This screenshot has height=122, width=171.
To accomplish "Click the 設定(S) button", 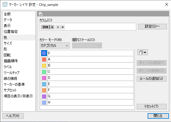I will click(153, 26).
